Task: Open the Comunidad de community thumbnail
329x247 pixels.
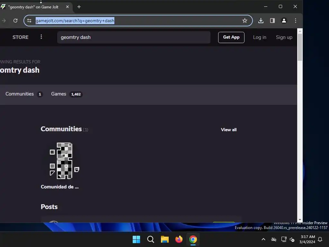Action: 64,161
